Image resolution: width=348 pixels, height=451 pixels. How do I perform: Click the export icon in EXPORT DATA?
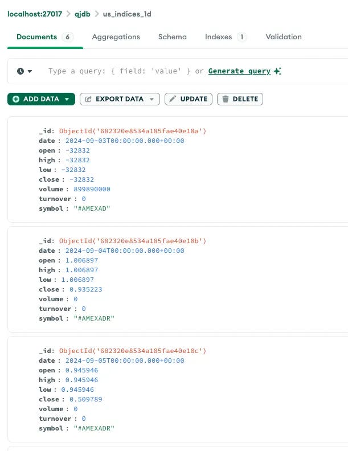click(88, 99)
